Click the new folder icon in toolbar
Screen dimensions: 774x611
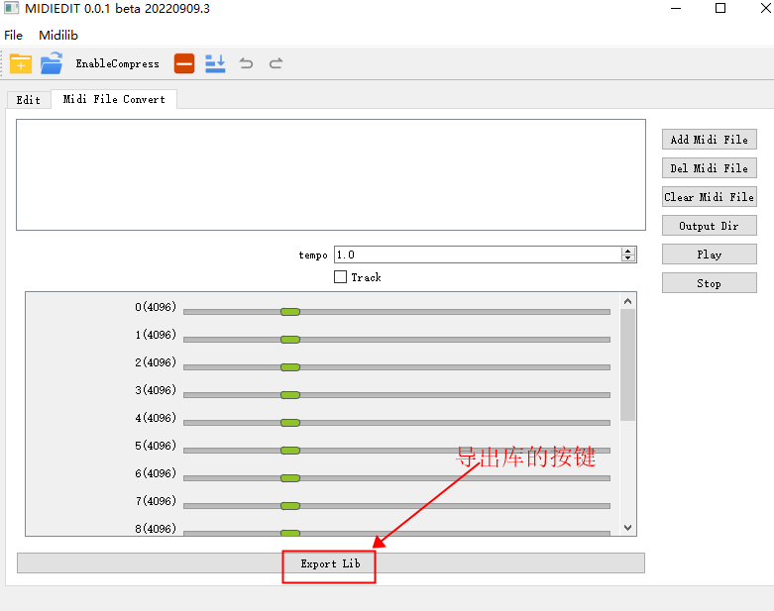[21, 63]
